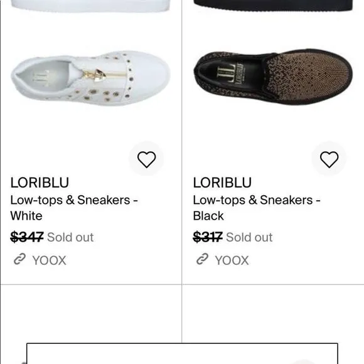Screen dimensions: 364x364
Task: Favorite the black Loriblu sneaker with heart
Action: [329, 159]
